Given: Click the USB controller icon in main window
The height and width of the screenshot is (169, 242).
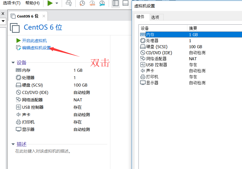Looking at the screenshot, I should [19, 107].
